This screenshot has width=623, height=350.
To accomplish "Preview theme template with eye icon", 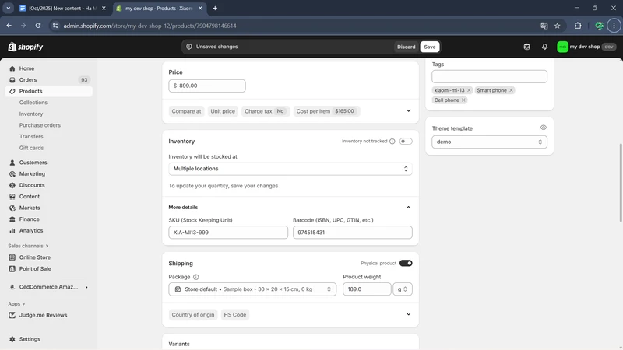I will point(544,128).
